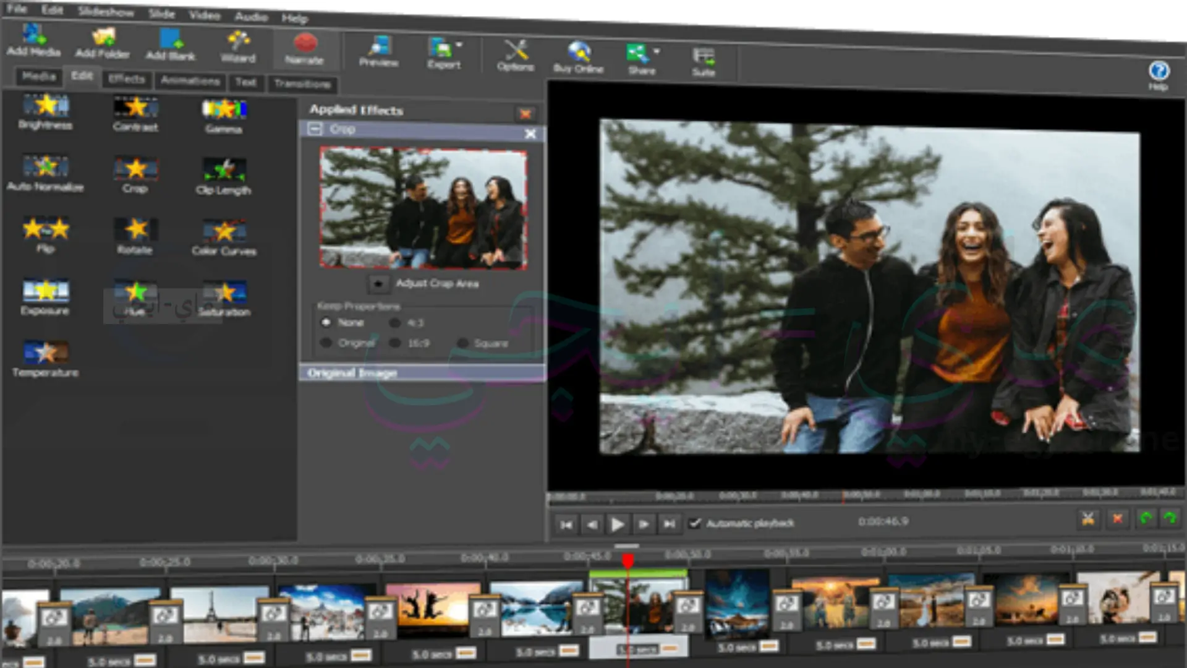This screenshot has width=1187, height=668.
Task: Click the crop preview thumbnail image
Action: pos(423,208)
